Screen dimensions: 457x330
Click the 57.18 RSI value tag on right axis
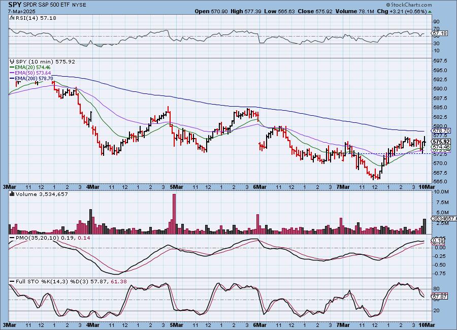[440, 34]
